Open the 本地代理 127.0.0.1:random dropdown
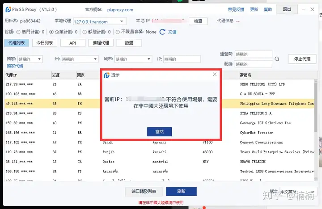This screenshot has width=322, height=209. point(100,21)
